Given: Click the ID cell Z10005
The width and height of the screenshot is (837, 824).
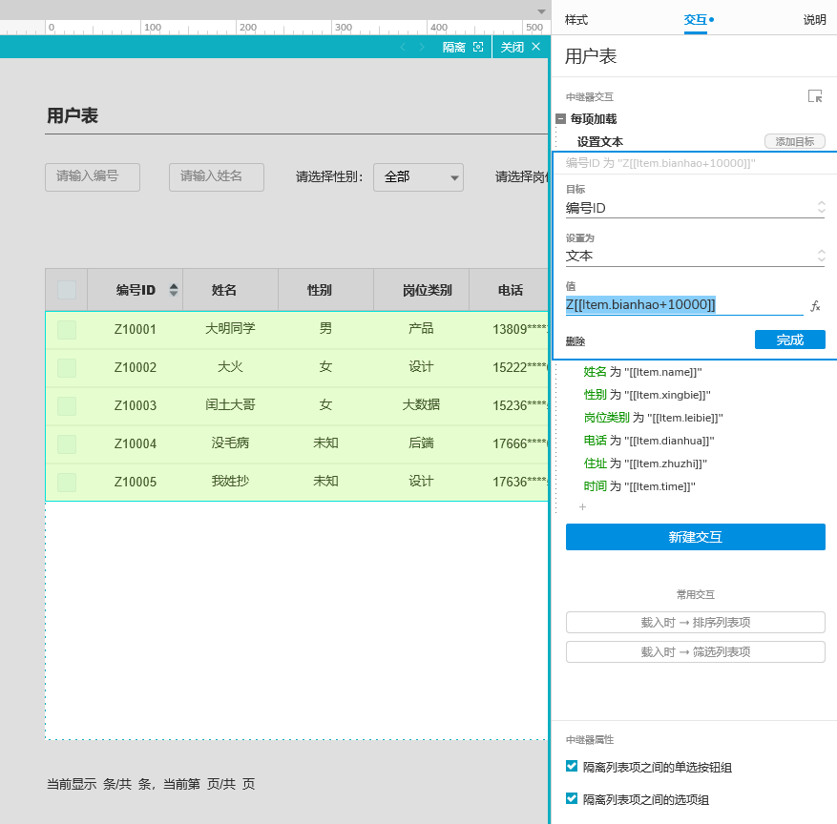Looking at the screenshot, I should (x=136, y=483).
